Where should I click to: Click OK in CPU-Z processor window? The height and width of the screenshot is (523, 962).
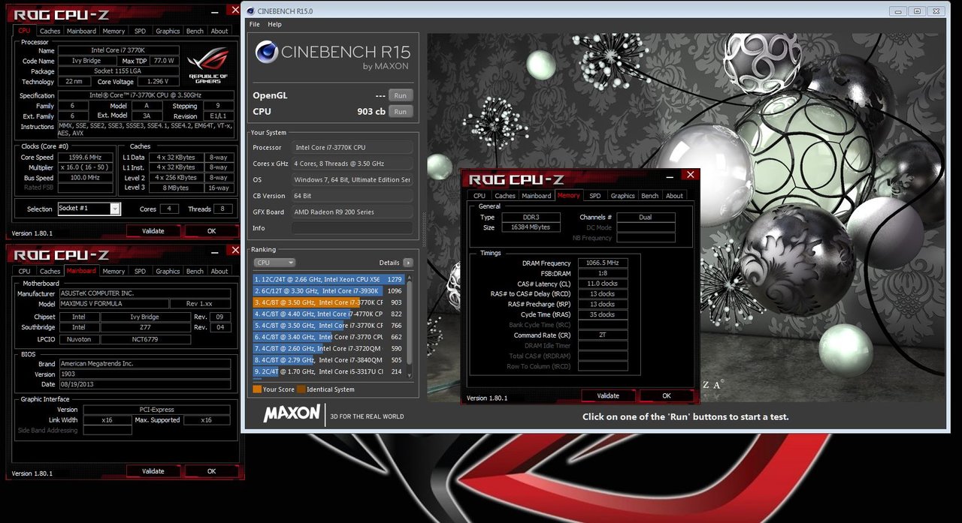tap(211, 231)
